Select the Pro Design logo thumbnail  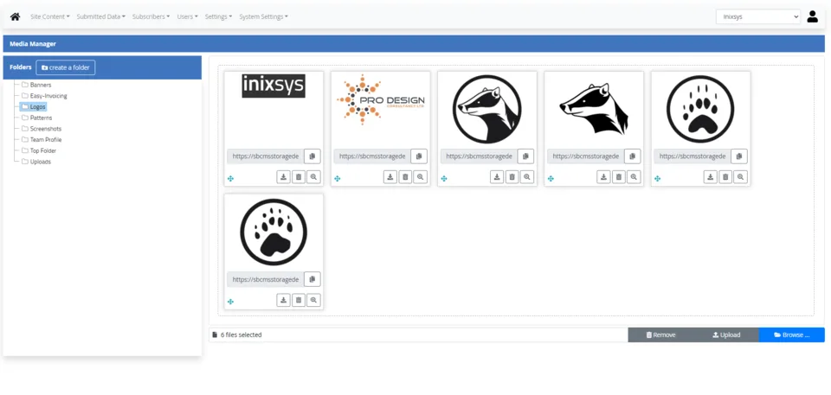click(381, 99)
